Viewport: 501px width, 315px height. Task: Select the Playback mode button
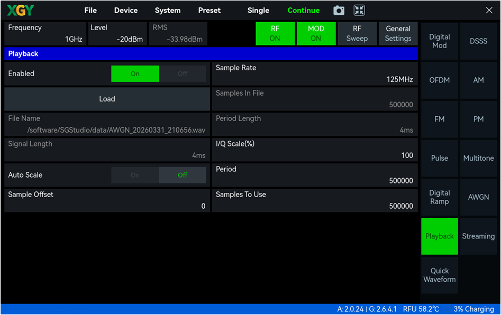pos(439,236)
